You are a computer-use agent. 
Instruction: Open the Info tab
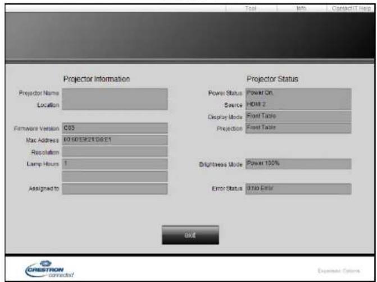click(301, 8)
